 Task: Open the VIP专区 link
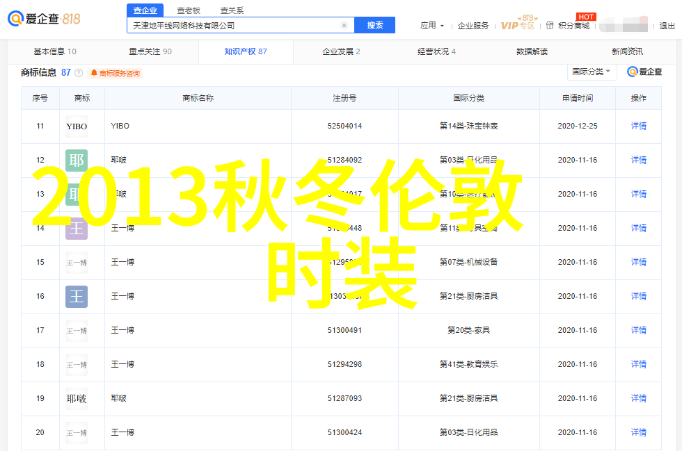[518, 25]
